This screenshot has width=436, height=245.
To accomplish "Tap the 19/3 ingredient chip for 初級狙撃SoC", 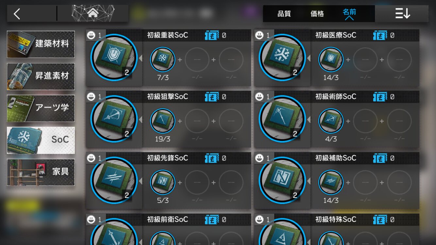I will (x=163, y=121).
